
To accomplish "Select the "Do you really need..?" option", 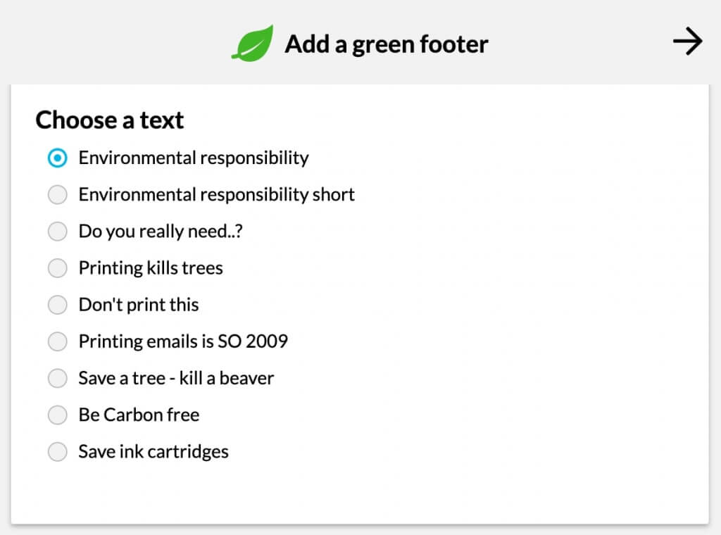I will [x=57, y=231].
